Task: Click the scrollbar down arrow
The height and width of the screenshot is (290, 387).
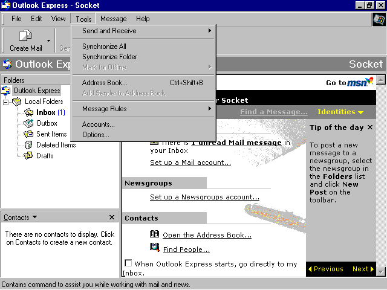Action: point(381,272)
